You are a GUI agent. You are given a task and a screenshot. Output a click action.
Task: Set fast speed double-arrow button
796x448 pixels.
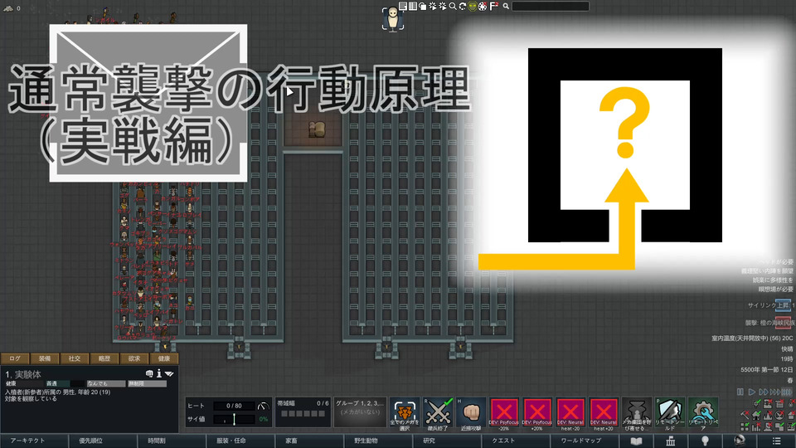pos(764,392)
